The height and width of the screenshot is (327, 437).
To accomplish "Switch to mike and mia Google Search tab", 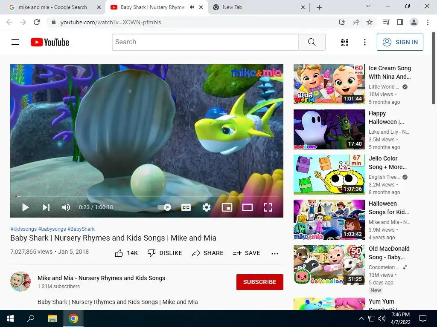I will click(52, 7).
